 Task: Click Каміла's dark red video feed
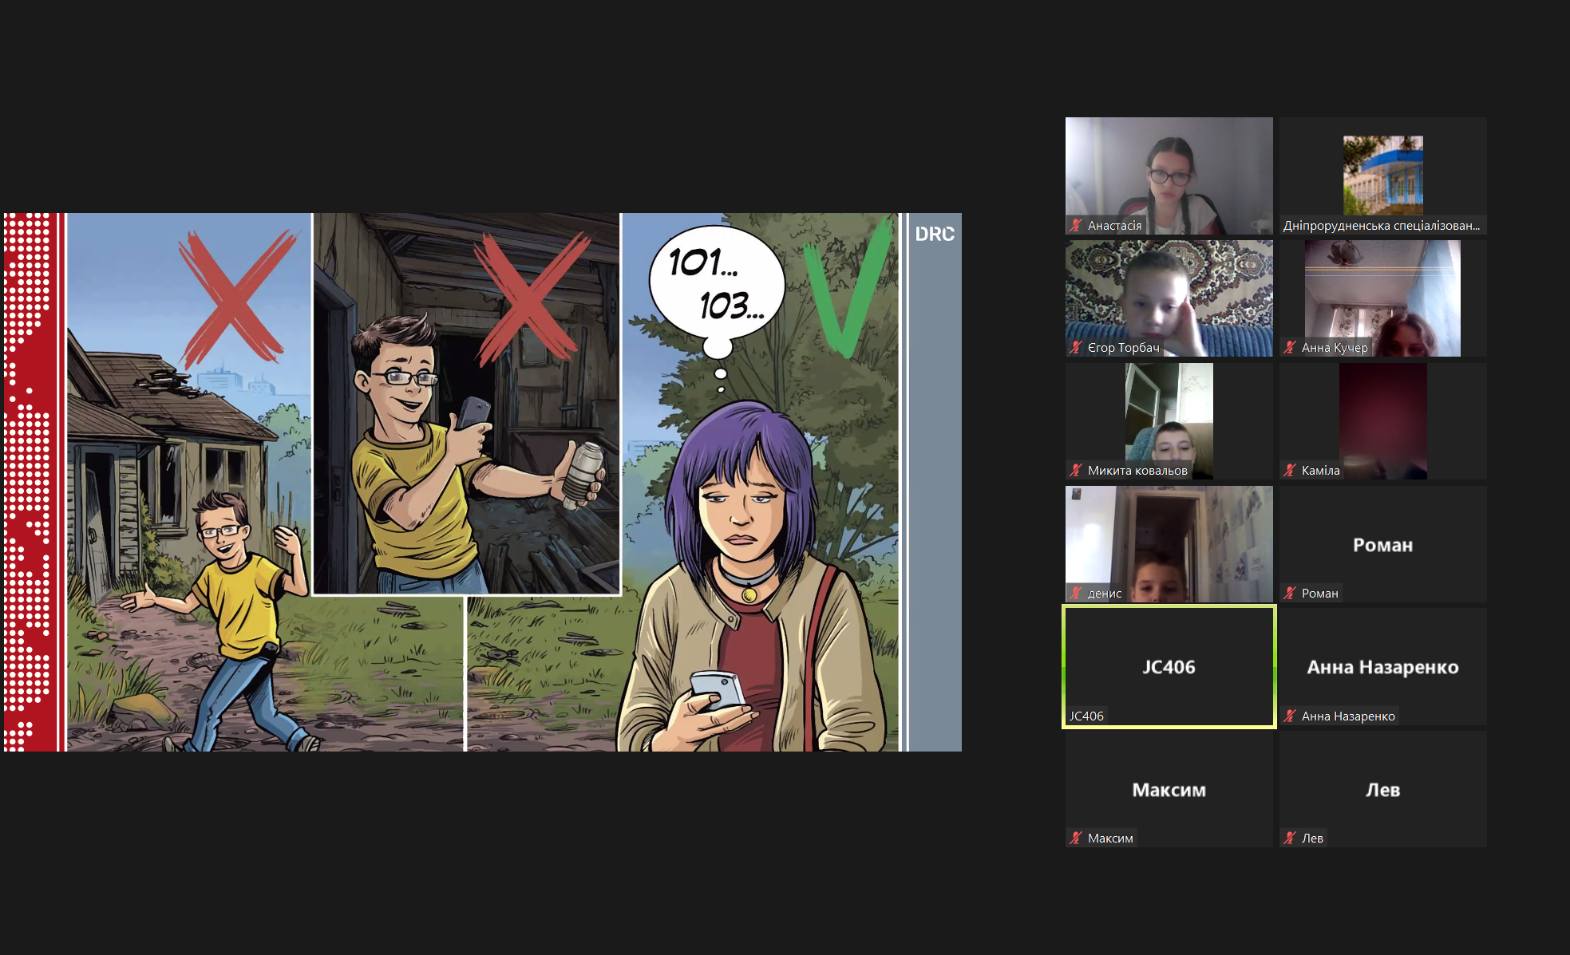point(1382,419)
